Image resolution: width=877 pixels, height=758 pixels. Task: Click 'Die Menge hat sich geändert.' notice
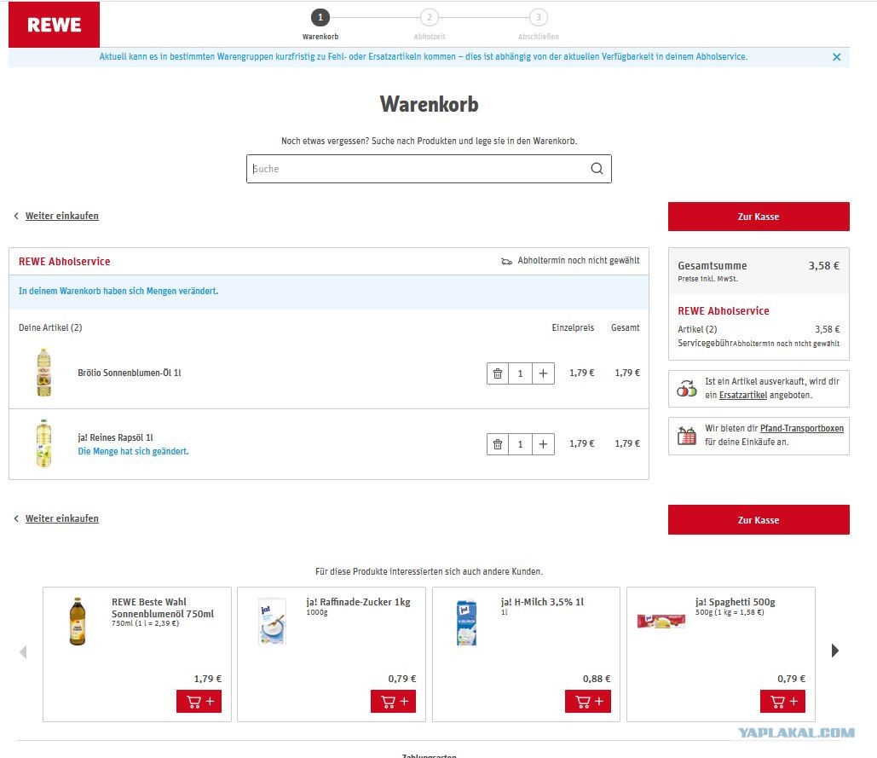[x=133, y=451]
